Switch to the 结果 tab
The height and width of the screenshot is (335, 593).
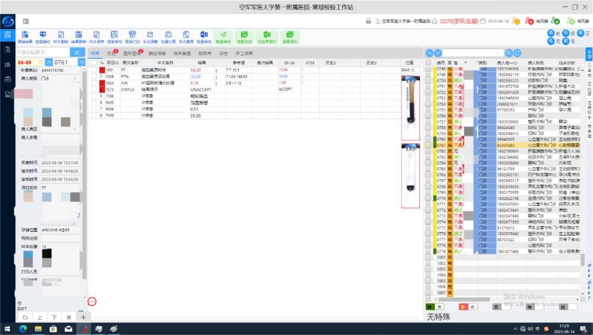[95, 53]
